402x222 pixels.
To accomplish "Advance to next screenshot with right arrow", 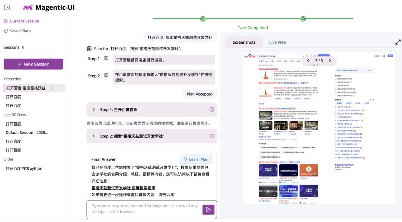I will point(329,60).
